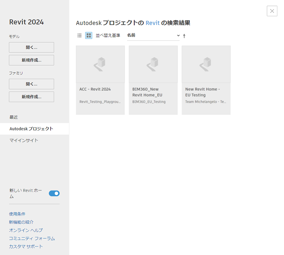Open the オンライン ヘルプ link
The height and width of the screenshot is (255, 284).
click(x=26, y=230)
